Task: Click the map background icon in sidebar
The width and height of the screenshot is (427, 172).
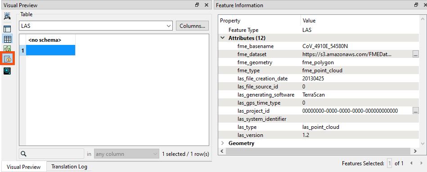Action: pyautogui.click(x=7, y=49)
